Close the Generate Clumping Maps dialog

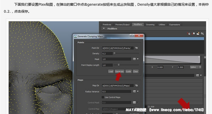point(139,35)
